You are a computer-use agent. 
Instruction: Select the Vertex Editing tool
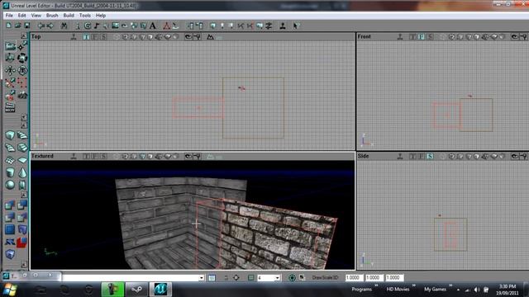(x=22, y=46)
